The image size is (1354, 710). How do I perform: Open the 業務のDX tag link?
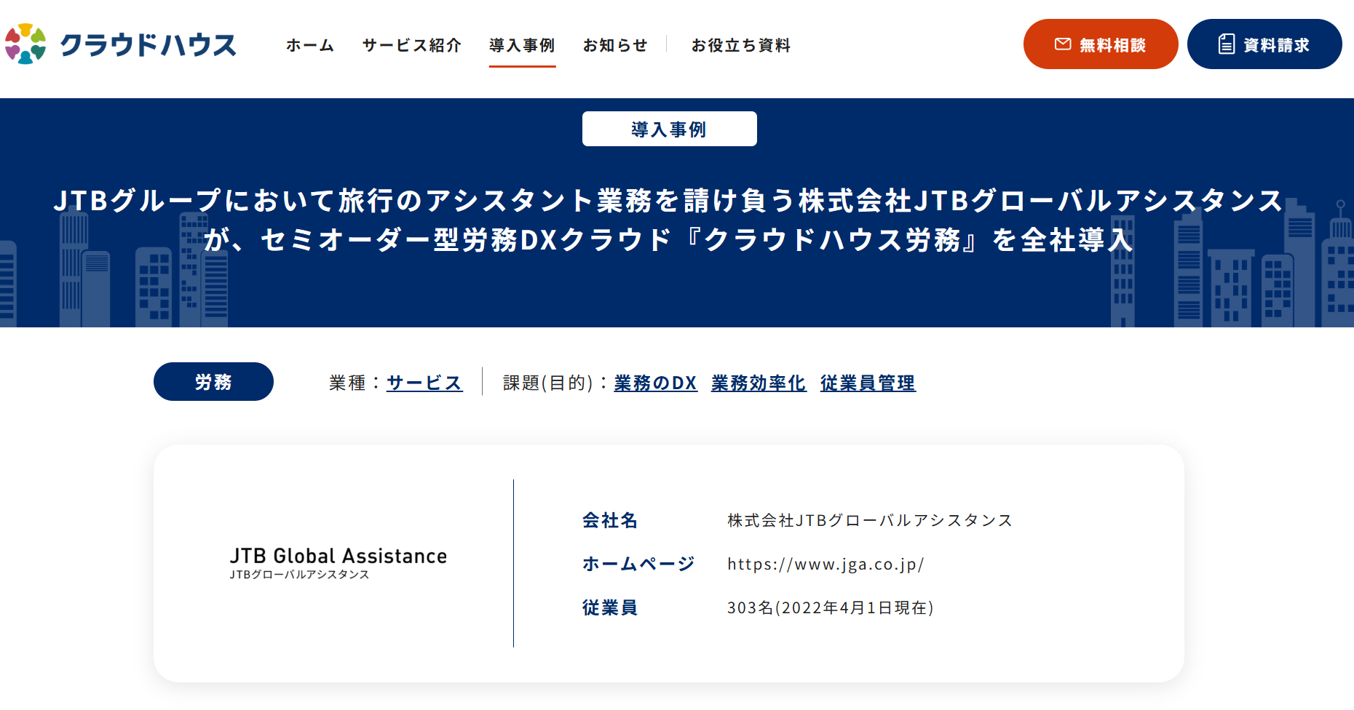pyautogui.click(x=655, y=383)
